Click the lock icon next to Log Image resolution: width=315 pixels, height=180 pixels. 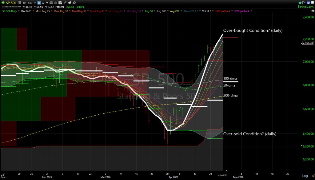313,176
